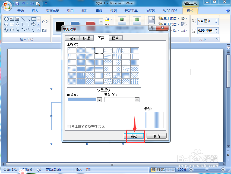Image resolution: width=231 pixels, height=174 pixels.
Task: Select the text box shape icon
Action: [12, 19]
